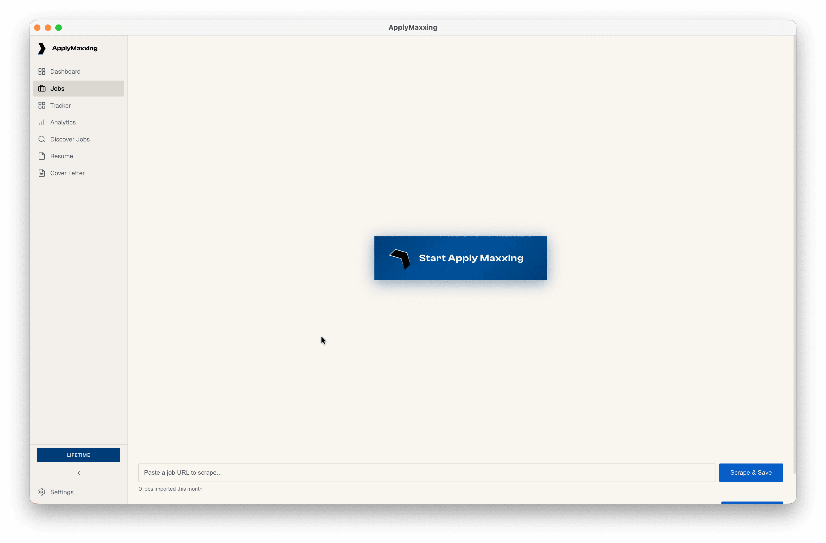Click the ApplyMaxxing chevron logo icon

[42, 49]
